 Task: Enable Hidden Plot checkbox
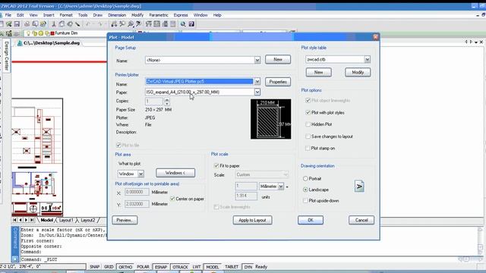(308, 124)
